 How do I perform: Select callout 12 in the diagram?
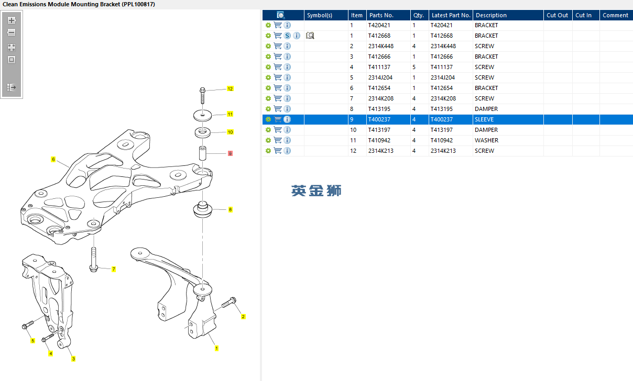(x=230, y=88)
